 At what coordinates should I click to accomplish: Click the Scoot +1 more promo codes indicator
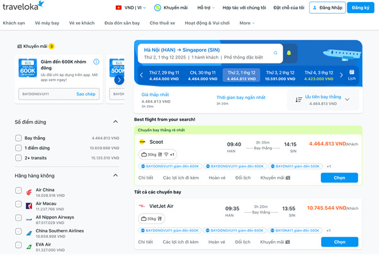329,166
